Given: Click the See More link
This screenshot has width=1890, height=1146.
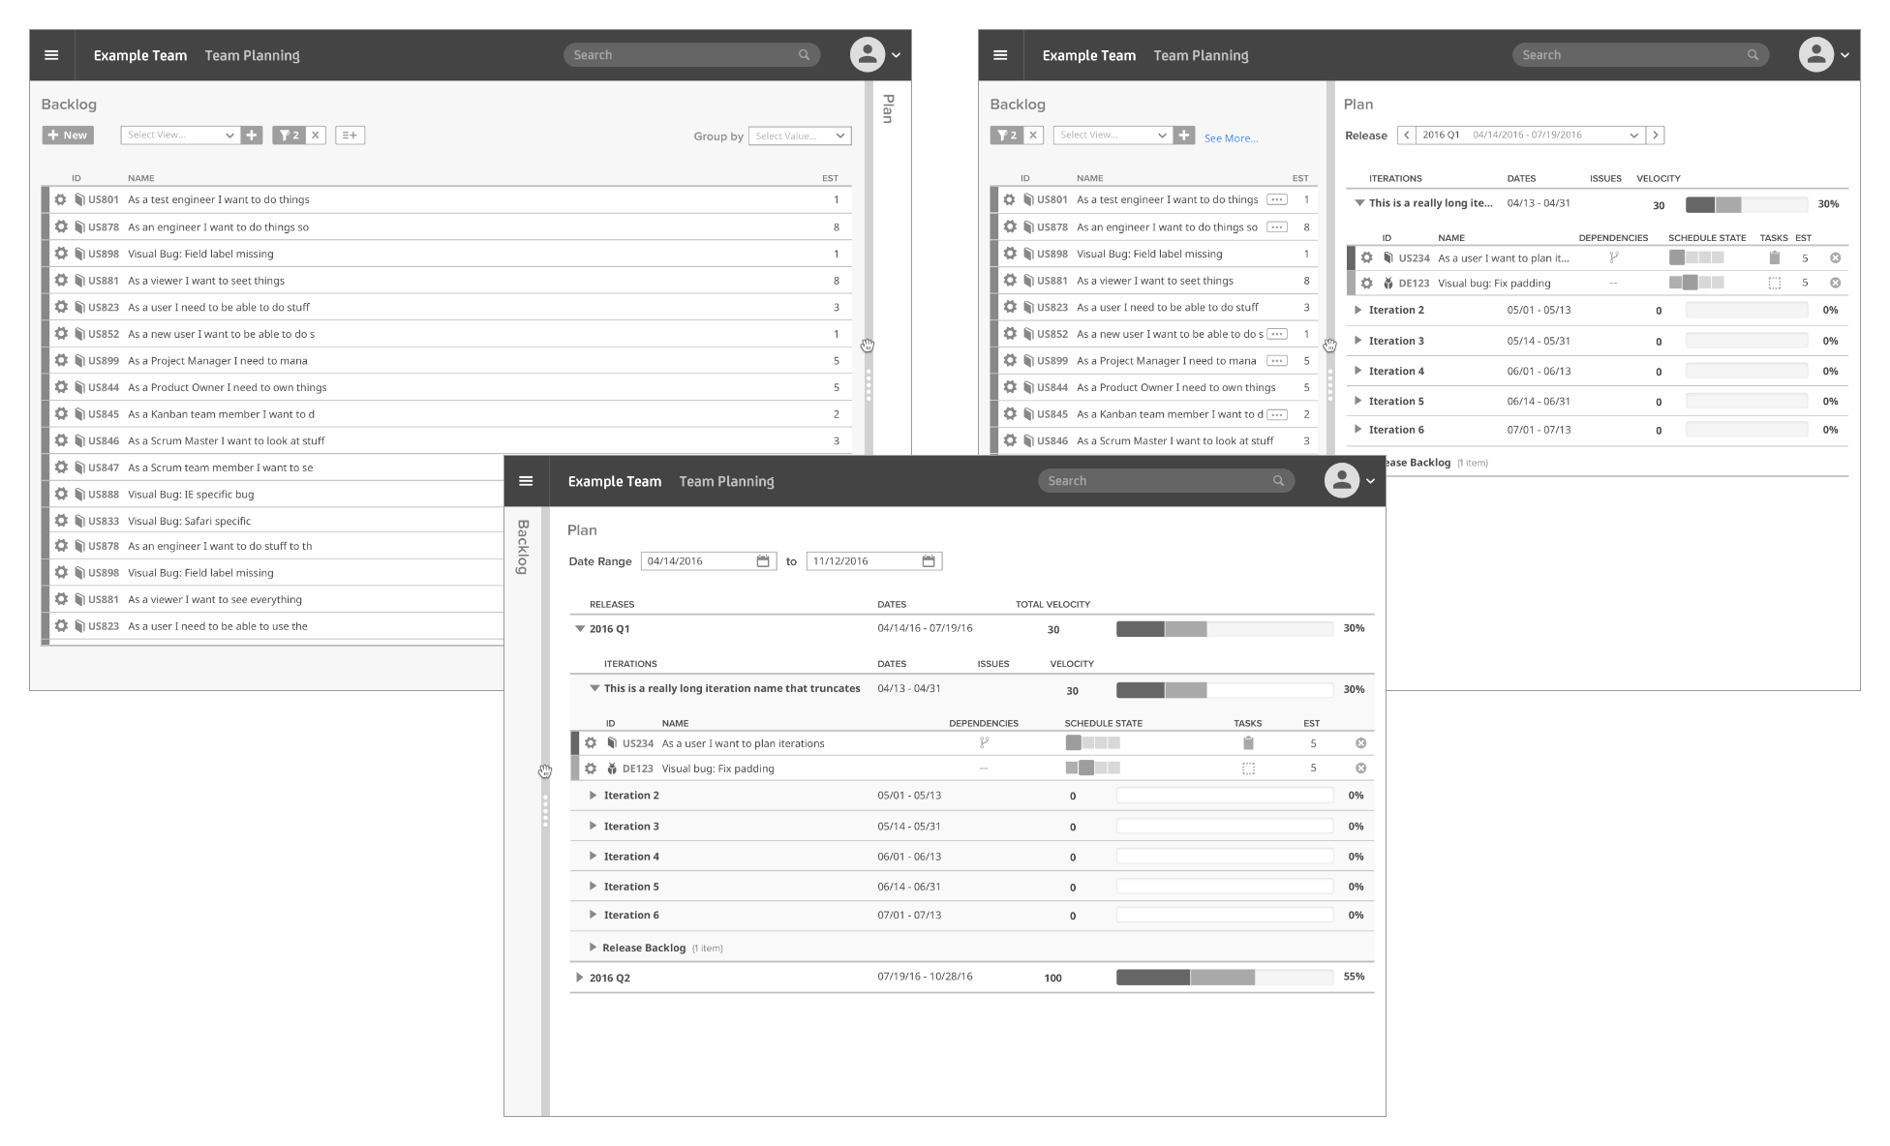Looking at the screenshot, I should click(x=1231, y=138).
